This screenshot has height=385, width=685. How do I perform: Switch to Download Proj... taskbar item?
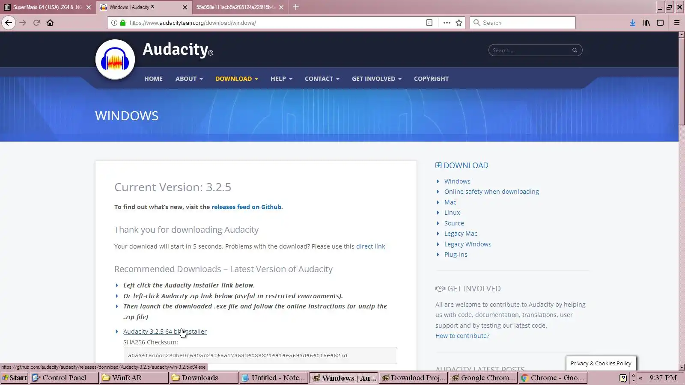tap(414, 378)
